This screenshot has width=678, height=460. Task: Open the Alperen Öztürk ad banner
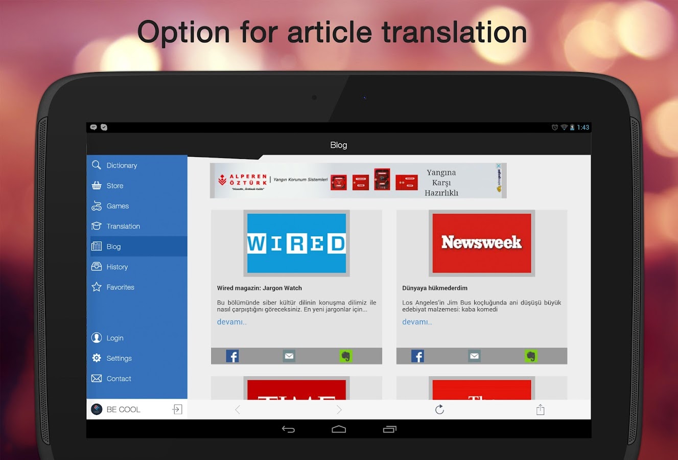pos(358,180)
